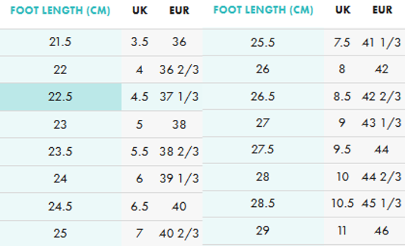Select the 21.5 foot length row
This screenshot has height=246, width=405.
pos(101,42)
